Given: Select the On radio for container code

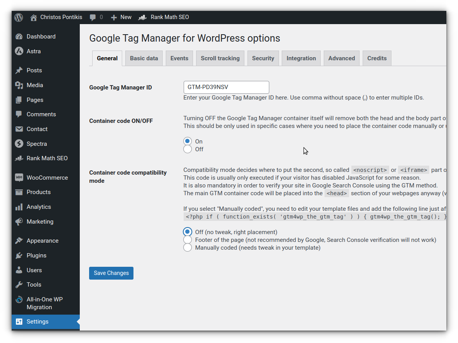Looking at the screenshot, I should (188, 141).
